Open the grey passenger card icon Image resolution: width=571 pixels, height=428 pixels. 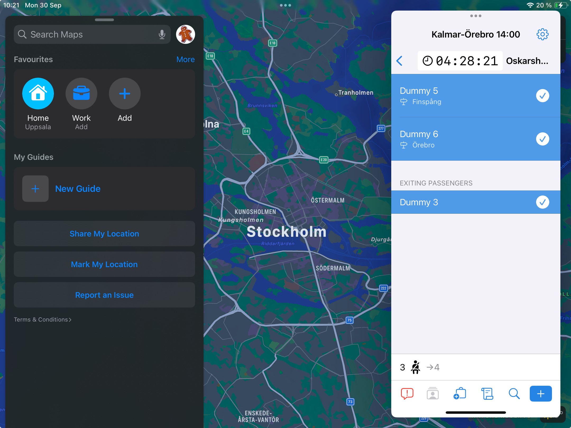(433, 394)
